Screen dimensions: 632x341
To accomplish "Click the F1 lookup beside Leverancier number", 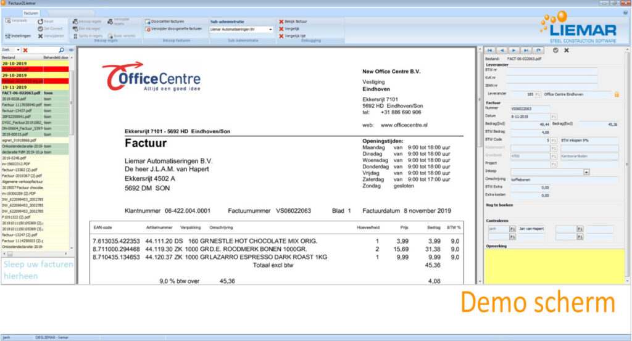I will [x=538, y=94].
